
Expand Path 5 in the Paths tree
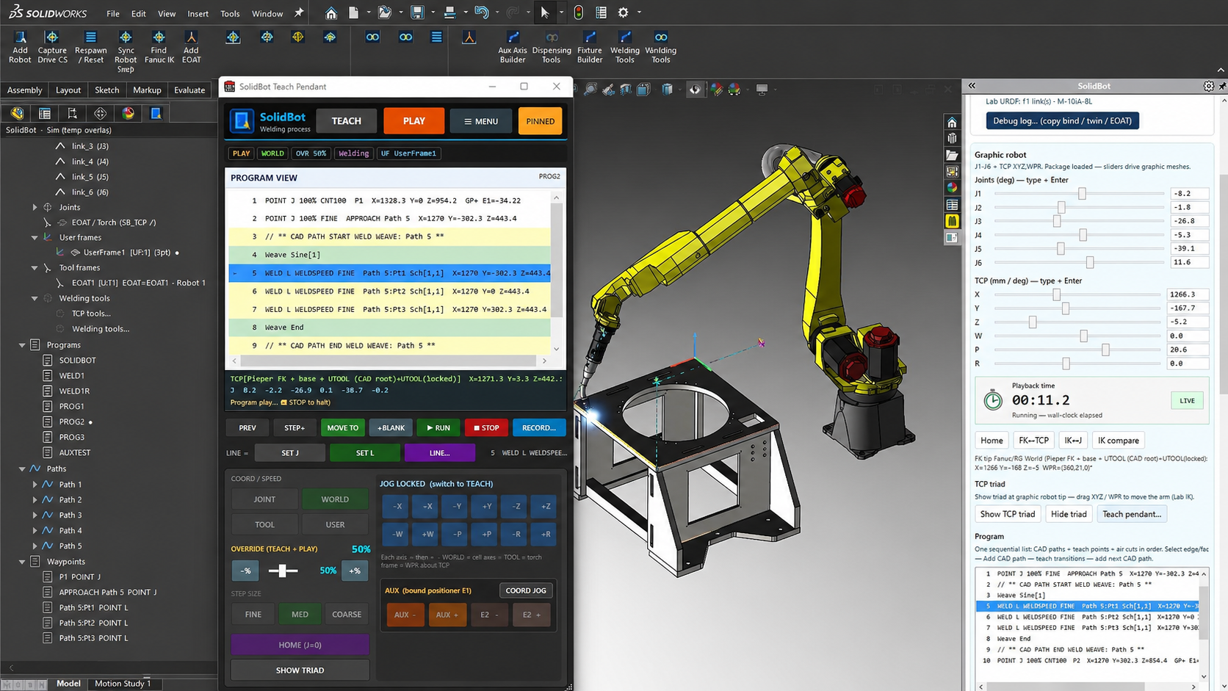click(x=35, y=546)
